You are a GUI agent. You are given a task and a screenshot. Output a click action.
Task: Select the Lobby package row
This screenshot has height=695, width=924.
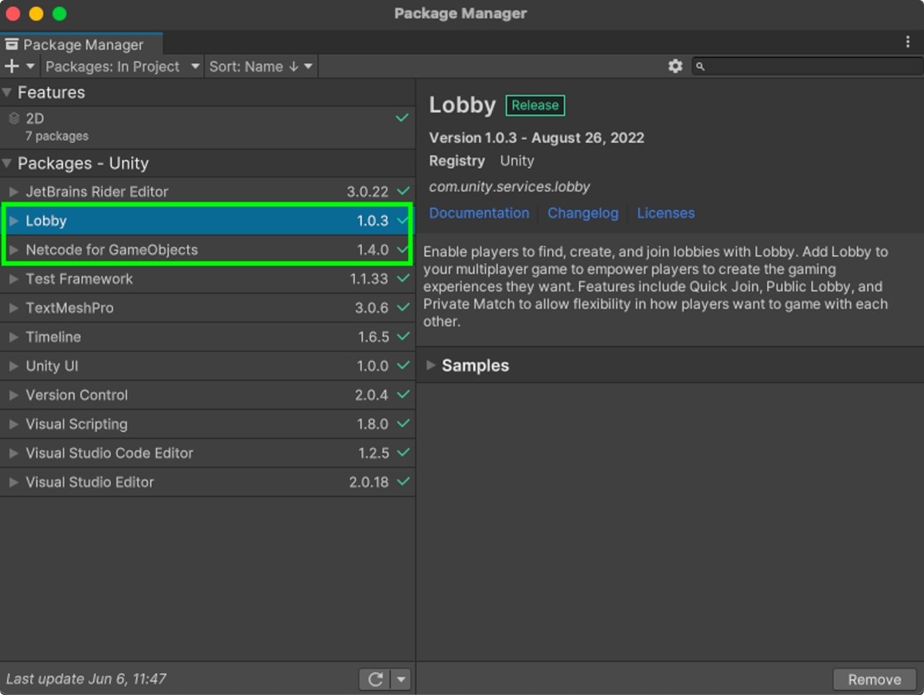coord(207,221)
